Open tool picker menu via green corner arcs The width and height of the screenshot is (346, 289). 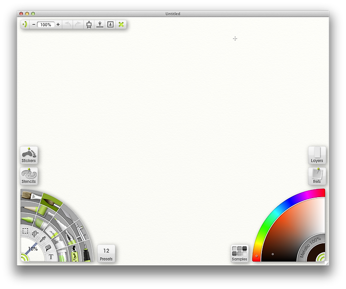25,258
